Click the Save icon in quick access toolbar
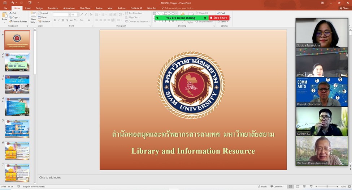This screenshot has width=352, height=190. point(5,3)
